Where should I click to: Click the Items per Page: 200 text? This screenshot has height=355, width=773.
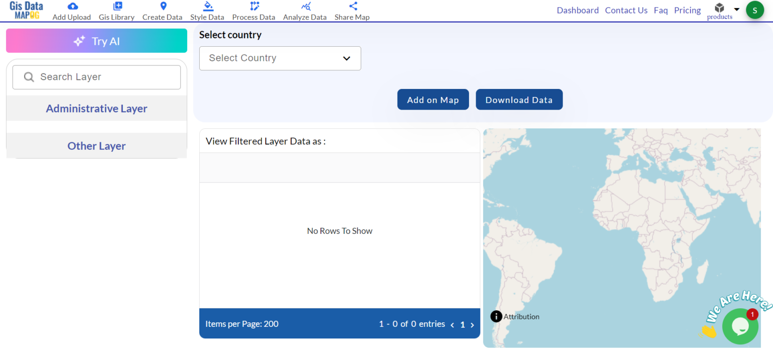point(242,324)
